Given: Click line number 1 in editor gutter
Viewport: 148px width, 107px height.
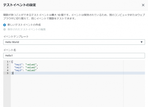Looking at the screenshot, I should tap(8, 62).
